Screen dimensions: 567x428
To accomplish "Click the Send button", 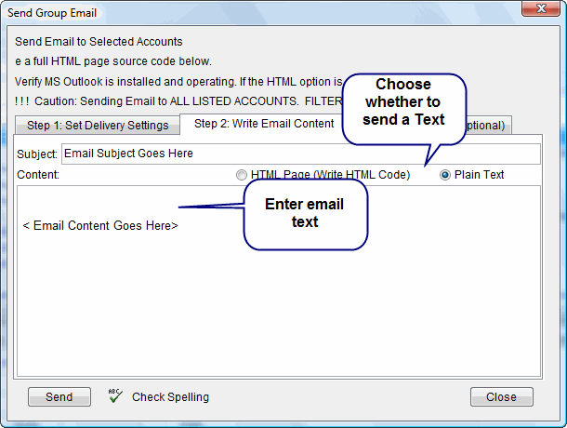I will point(59,397).
